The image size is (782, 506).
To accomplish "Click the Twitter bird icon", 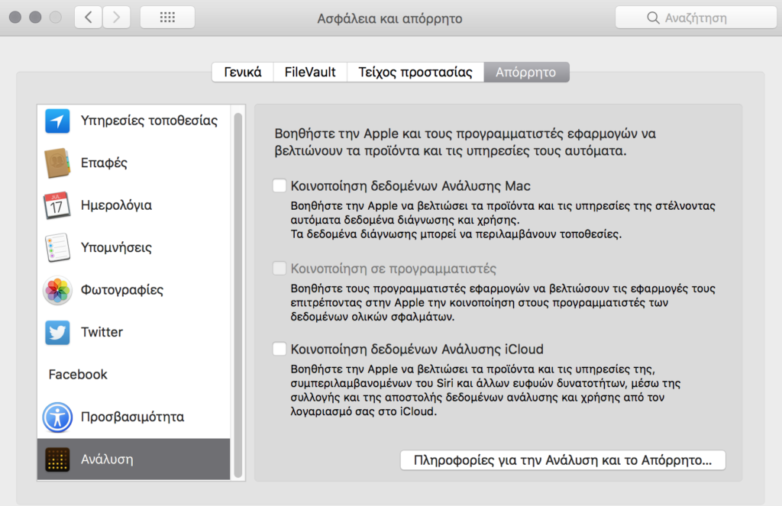I will point(57,333).
